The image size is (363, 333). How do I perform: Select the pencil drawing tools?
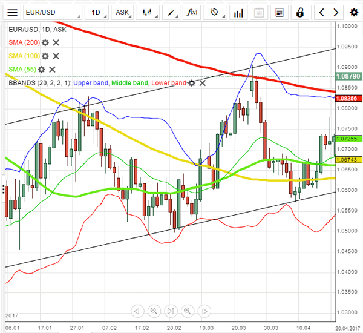point(171,12)
